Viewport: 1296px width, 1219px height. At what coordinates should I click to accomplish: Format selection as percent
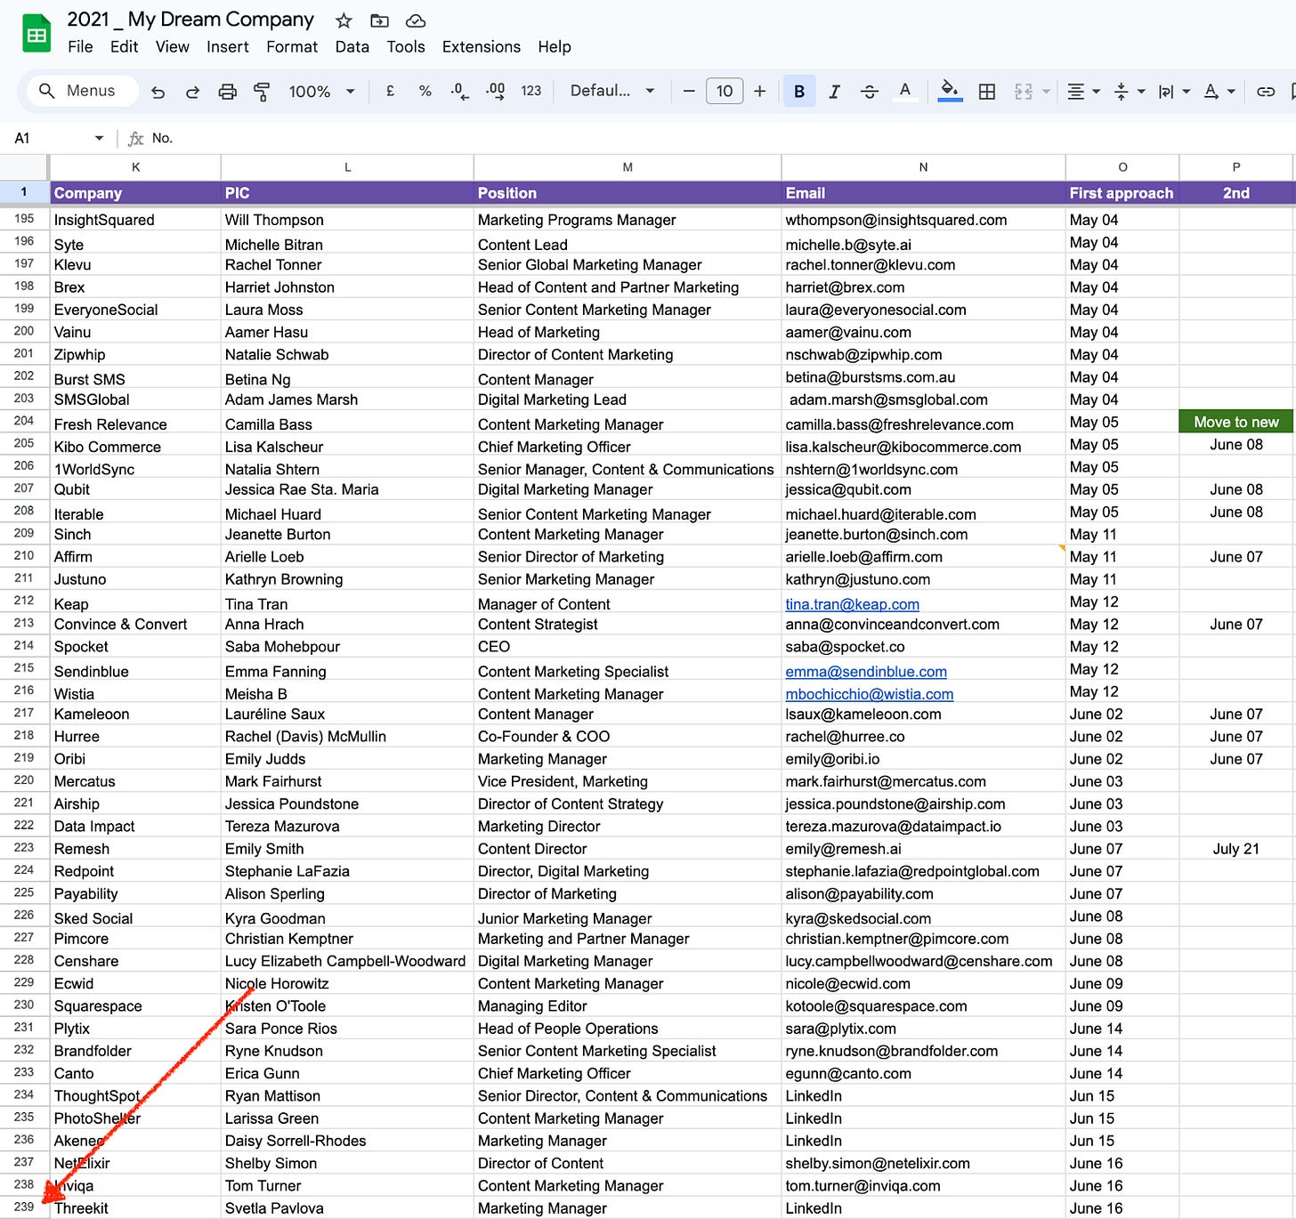(x=425, y=91)
